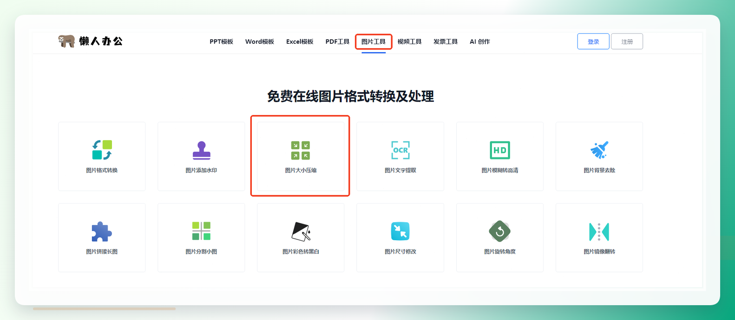The height and width of the screenshot is (320, 735).
Task: Click the 图片大小压缩 label
Action: 301,170
